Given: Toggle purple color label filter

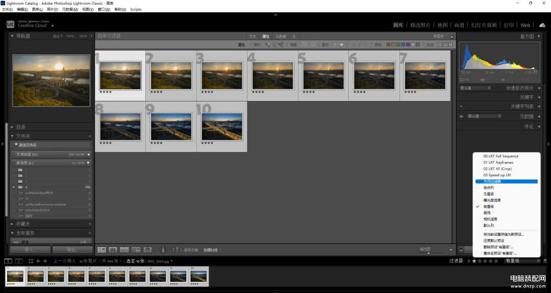Looking at the screenshot, I should click(408, 44).
